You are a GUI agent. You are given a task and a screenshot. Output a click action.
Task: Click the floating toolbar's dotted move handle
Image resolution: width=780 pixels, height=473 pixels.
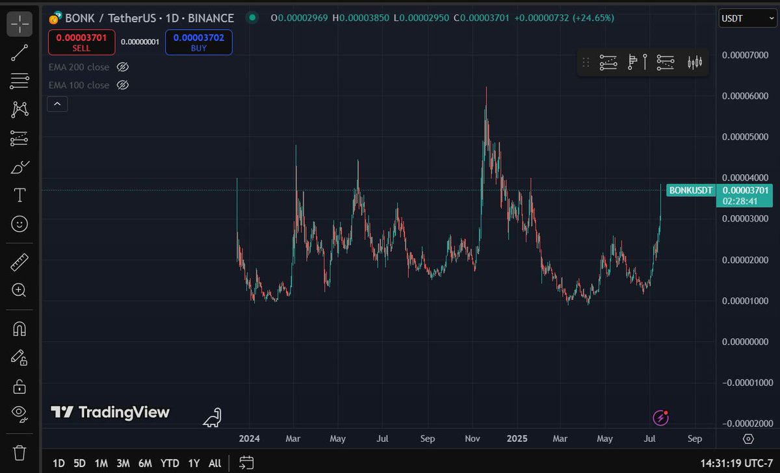click(586, 62)
